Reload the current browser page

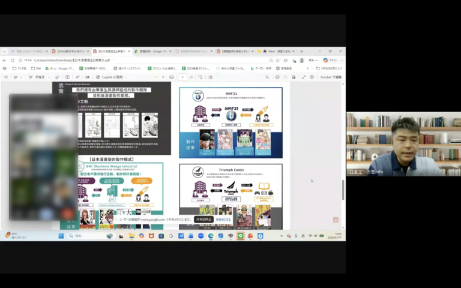[x=13, y=60]
